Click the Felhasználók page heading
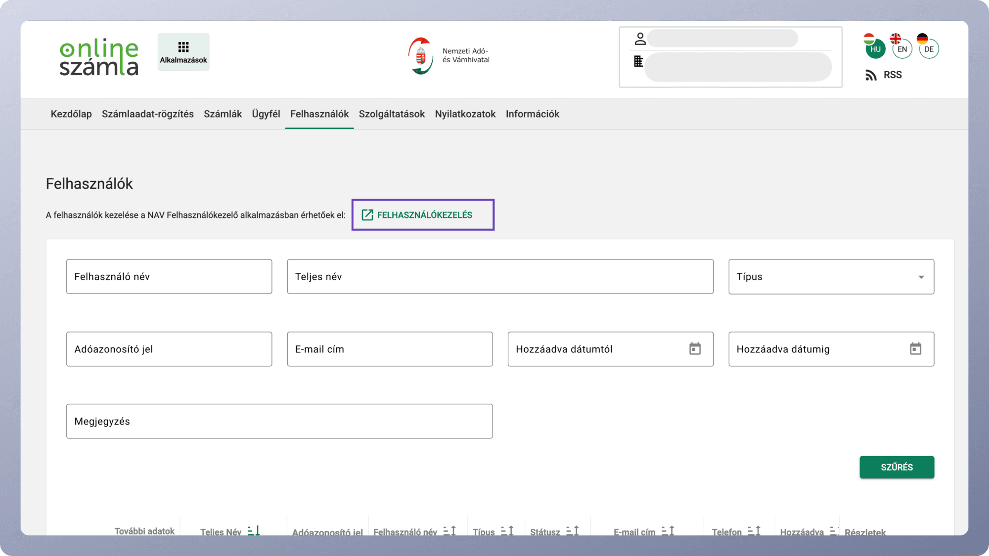989x556 pixels. click(90, 184)
